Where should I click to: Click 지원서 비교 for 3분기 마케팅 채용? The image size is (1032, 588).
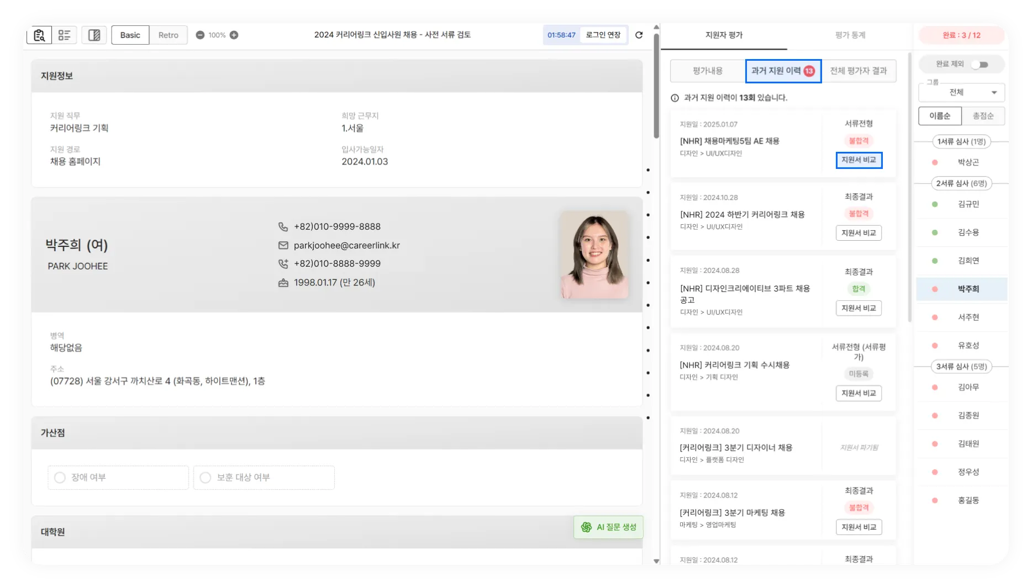tap(859, 527)
